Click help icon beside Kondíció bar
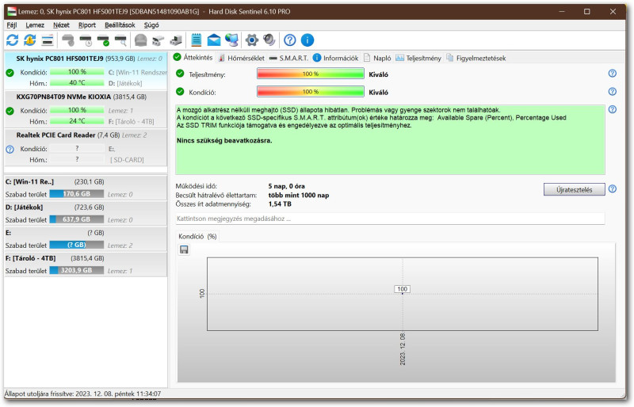 pyautogui.click(x=612, y=91)
